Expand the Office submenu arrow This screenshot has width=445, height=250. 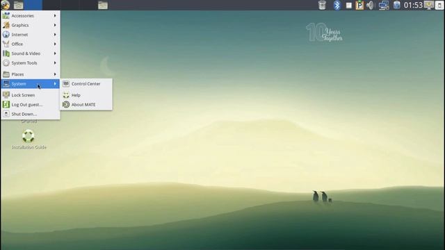point(55,44)
